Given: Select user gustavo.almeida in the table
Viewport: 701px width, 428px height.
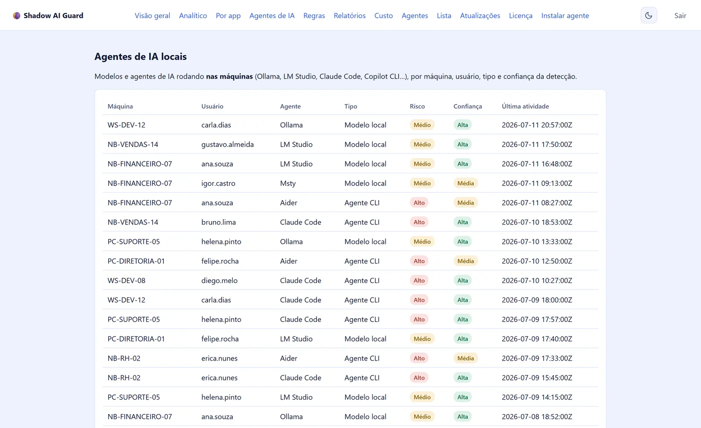Looking at the screenshot, I should pos(227,144).
